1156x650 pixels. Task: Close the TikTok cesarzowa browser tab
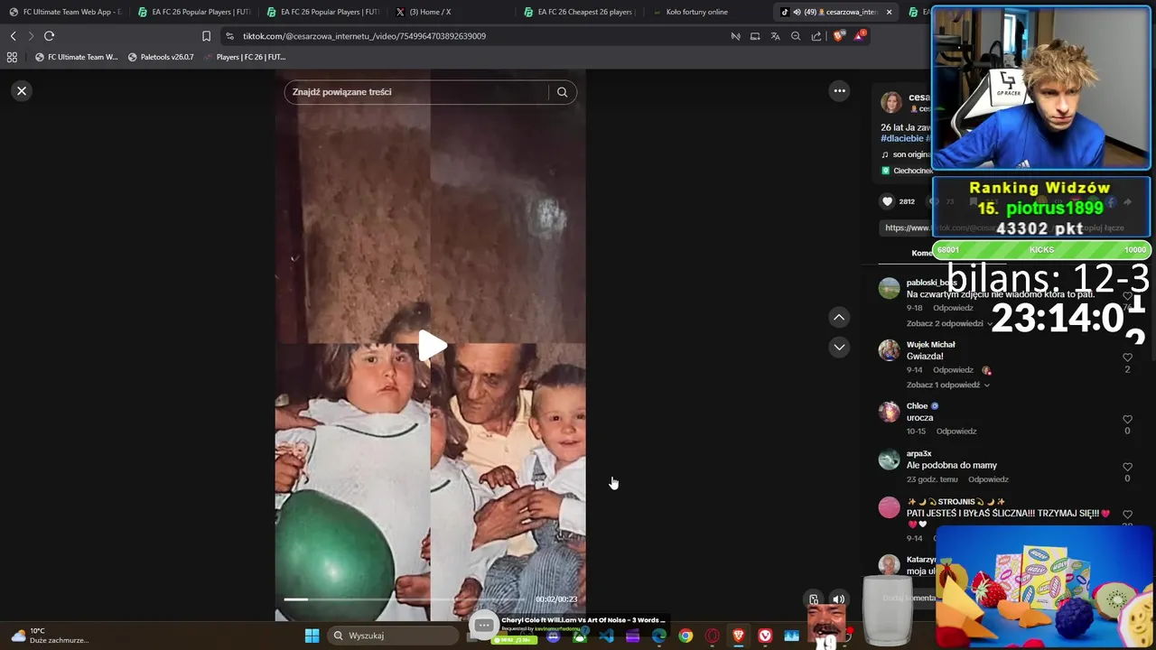(889, 12)
